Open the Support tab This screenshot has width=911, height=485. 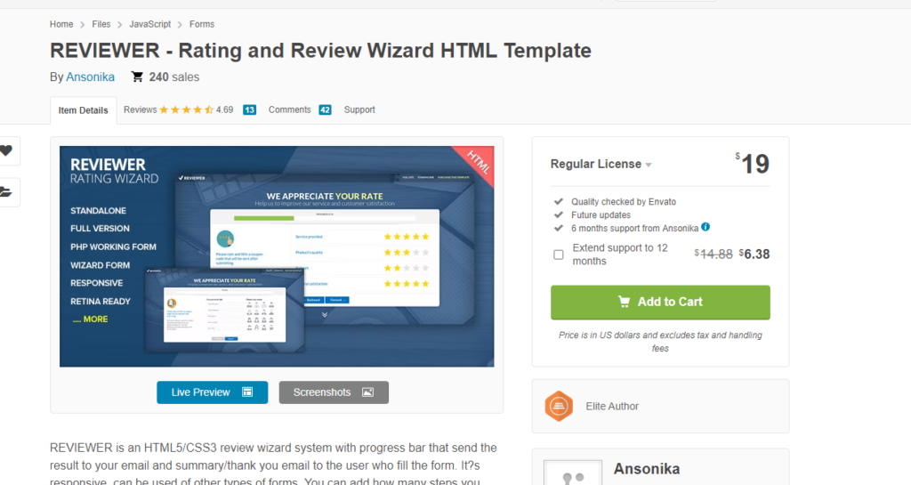359,109
